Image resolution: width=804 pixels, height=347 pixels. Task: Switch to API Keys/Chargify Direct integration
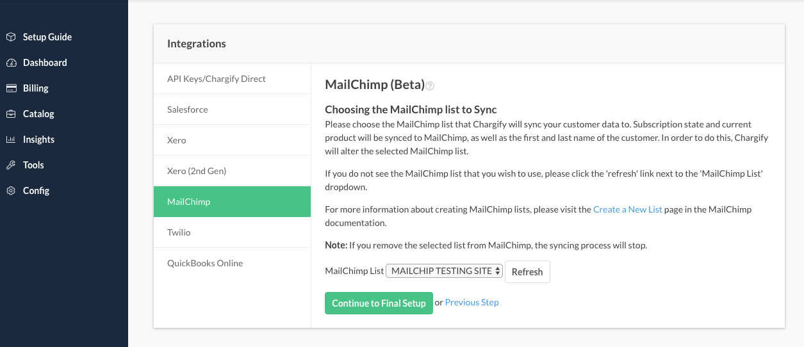(217, 79)
